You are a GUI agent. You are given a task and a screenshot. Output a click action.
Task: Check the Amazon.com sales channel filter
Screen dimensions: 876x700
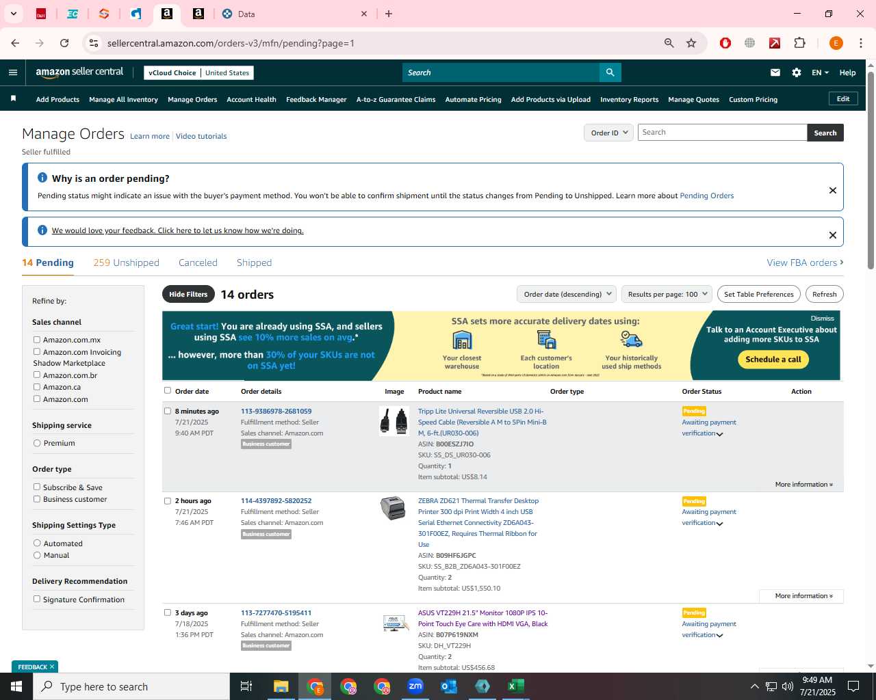37,399
